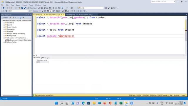188x106 pixels.
Task: Click the Comment out selected lines icon
Action: 72,11
